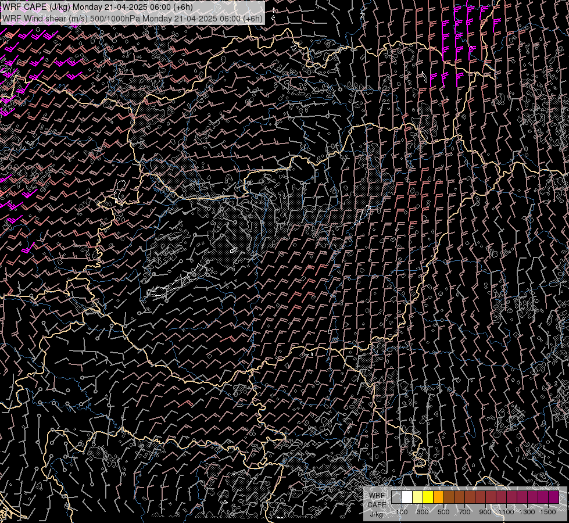
Task: Click the WRF Wind shear title line
Action: click(x=132, y=19)
